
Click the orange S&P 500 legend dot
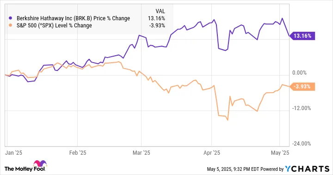click(10, 26)
